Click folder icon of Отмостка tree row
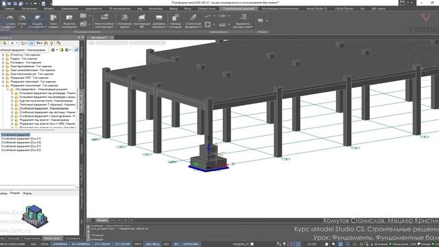The height and width of the screenshot is (247, 439). click(8, 55)
